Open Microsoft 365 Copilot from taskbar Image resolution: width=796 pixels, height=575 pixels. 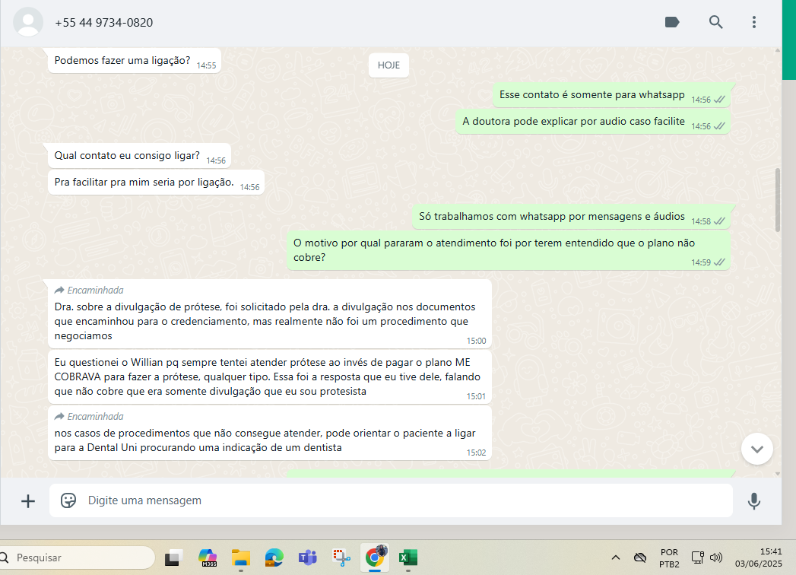tap(207, 558)
